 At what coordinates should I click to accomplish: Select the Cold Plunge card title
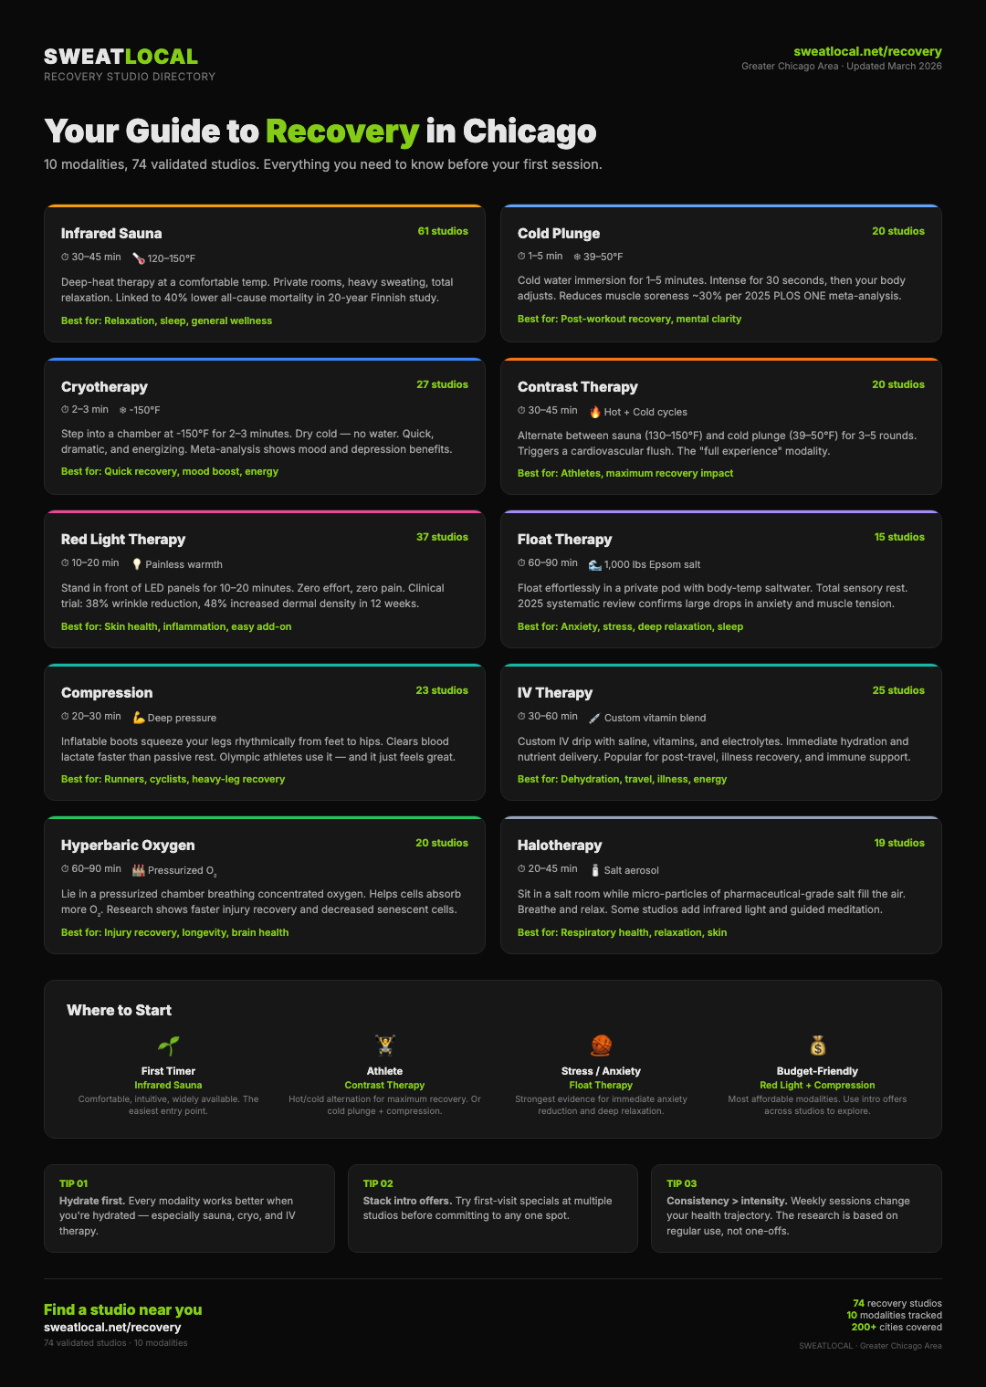(x=559, y=234)
